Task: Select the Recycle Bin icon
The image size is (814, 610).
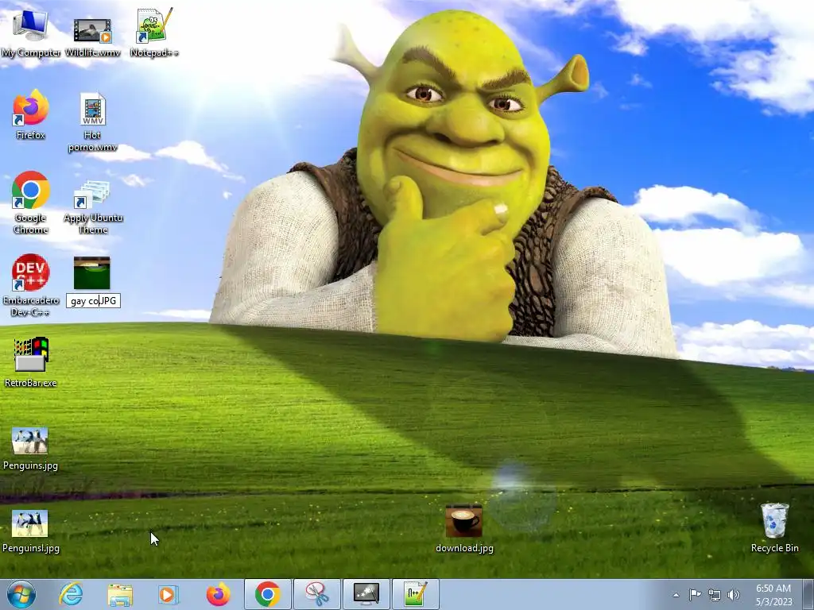Action: 774,527
